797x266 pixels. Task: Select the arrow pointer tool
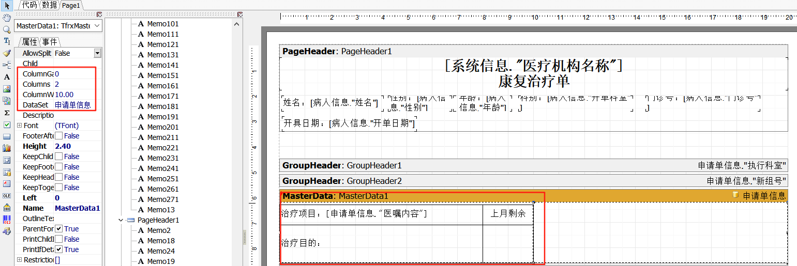[x=7, y=5]
